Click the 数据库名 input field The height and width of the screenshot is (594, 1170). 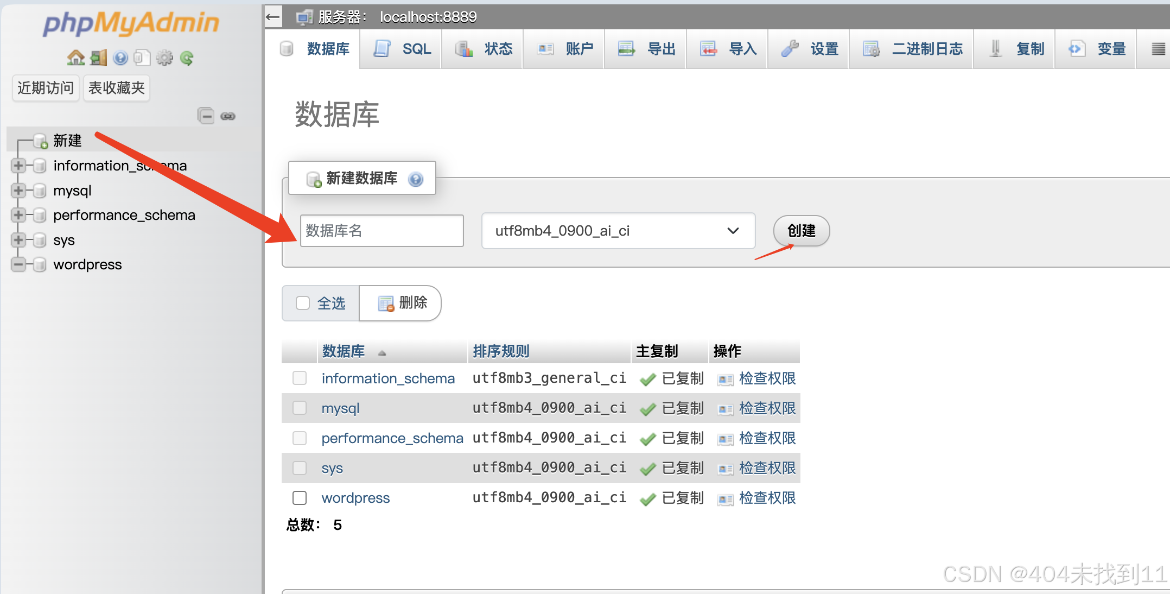[x=381, y=231]
